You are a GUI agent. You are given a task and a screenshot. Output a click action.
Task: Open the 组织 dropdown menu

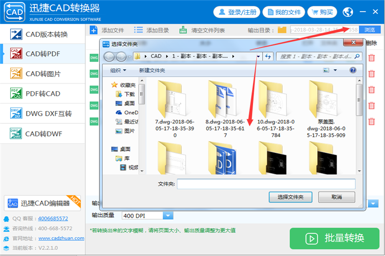click(x=118, y=71)
